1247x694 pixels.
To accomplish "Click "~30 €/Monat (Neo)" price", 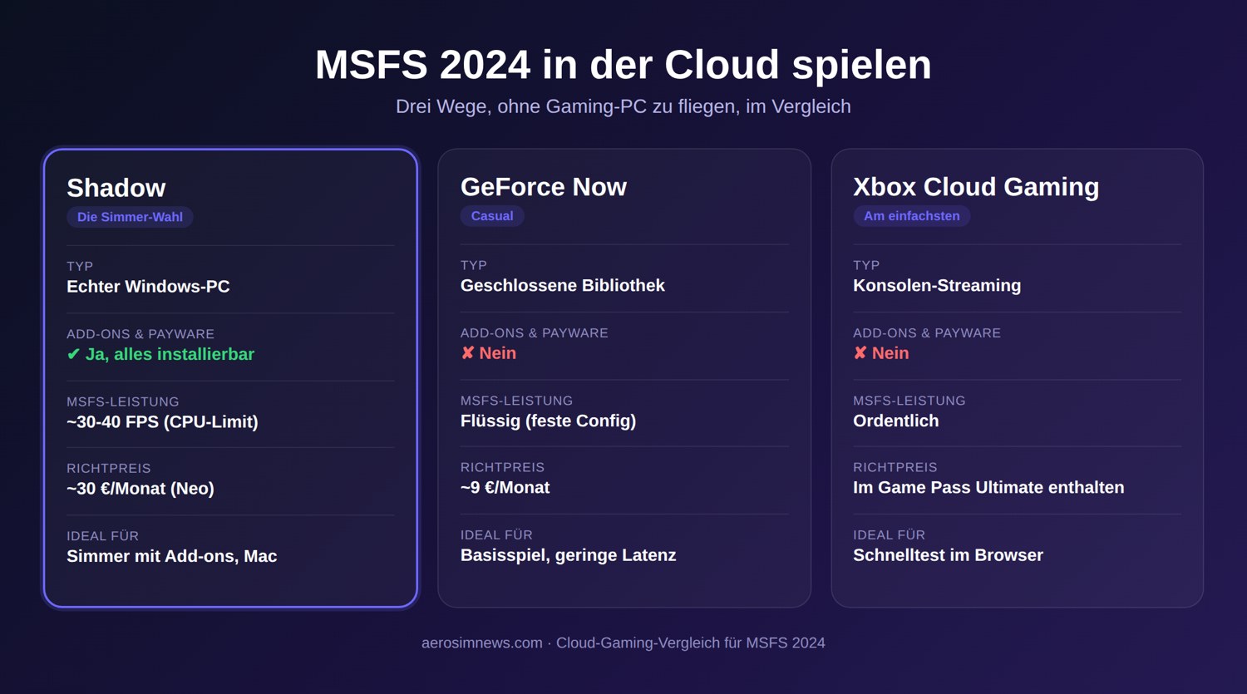I will pos(140,489).
